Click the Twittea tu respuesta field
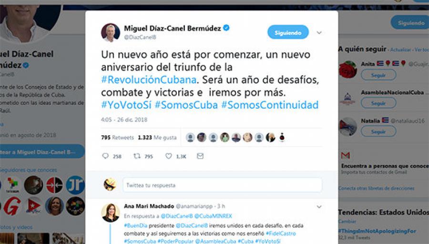This screenshot has height=244, width=429. (x=222, y=185)
